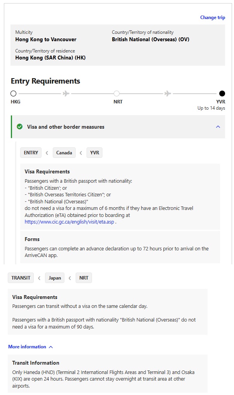This screenshot has width=234, height=395.
Task: Click the chevron between TRANSIT and Japan
Action: click(x=39, y=278)
